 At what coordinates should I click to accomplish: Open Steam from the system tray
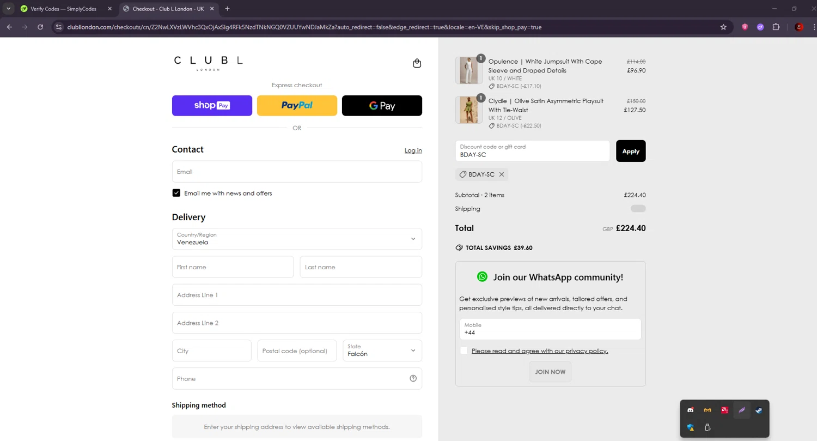click(759, 410)
